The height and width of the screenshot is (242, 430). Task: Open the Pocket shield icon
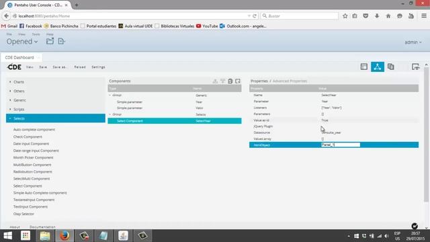click(365, 16)
